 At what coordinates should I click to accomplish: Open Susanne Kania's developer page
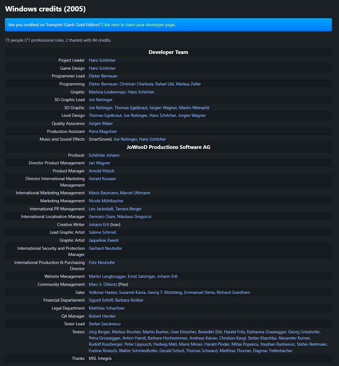pos(132,293)
